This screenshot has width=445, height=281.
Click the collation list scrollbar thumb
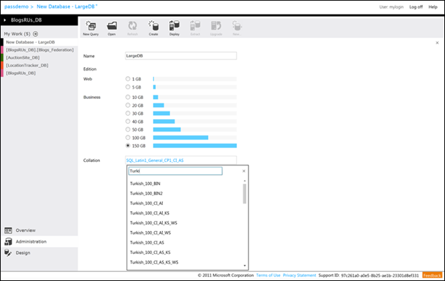[x=245, y=194]
